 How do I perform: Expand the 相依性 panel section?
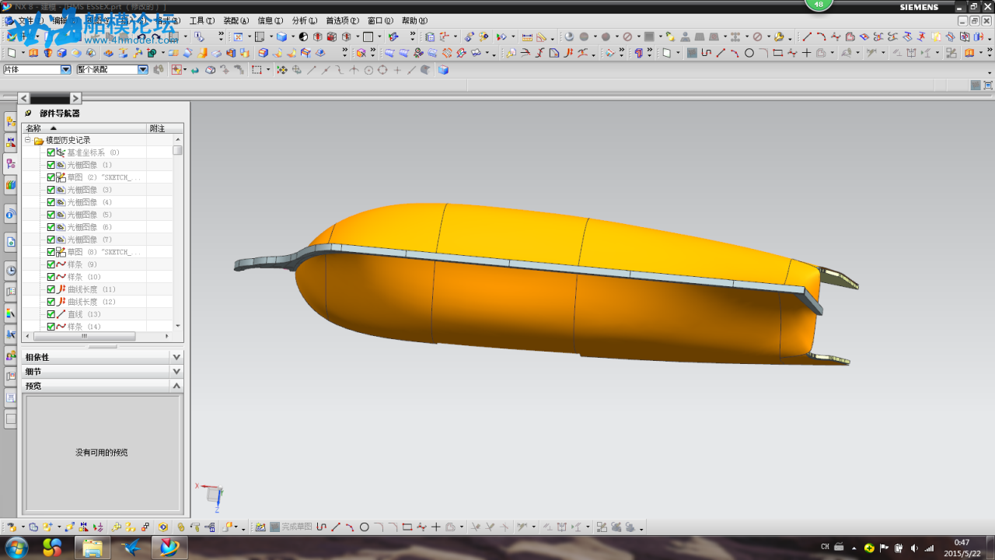click(x=176, y=357)
